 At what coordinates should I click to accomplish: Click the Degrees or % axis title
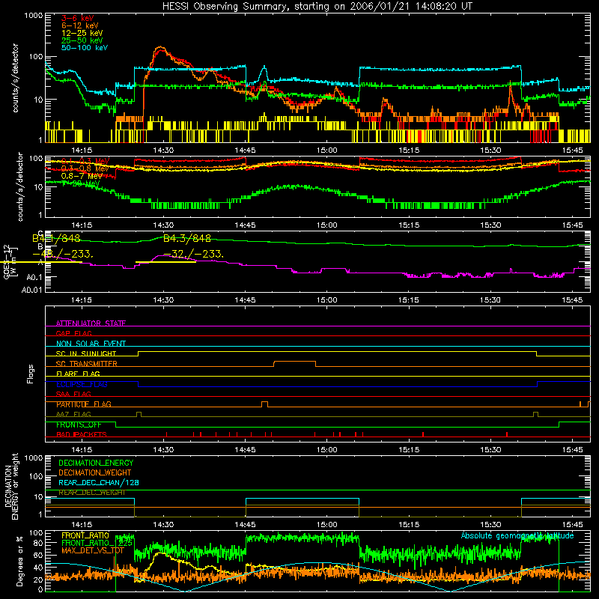coord(19,561)
